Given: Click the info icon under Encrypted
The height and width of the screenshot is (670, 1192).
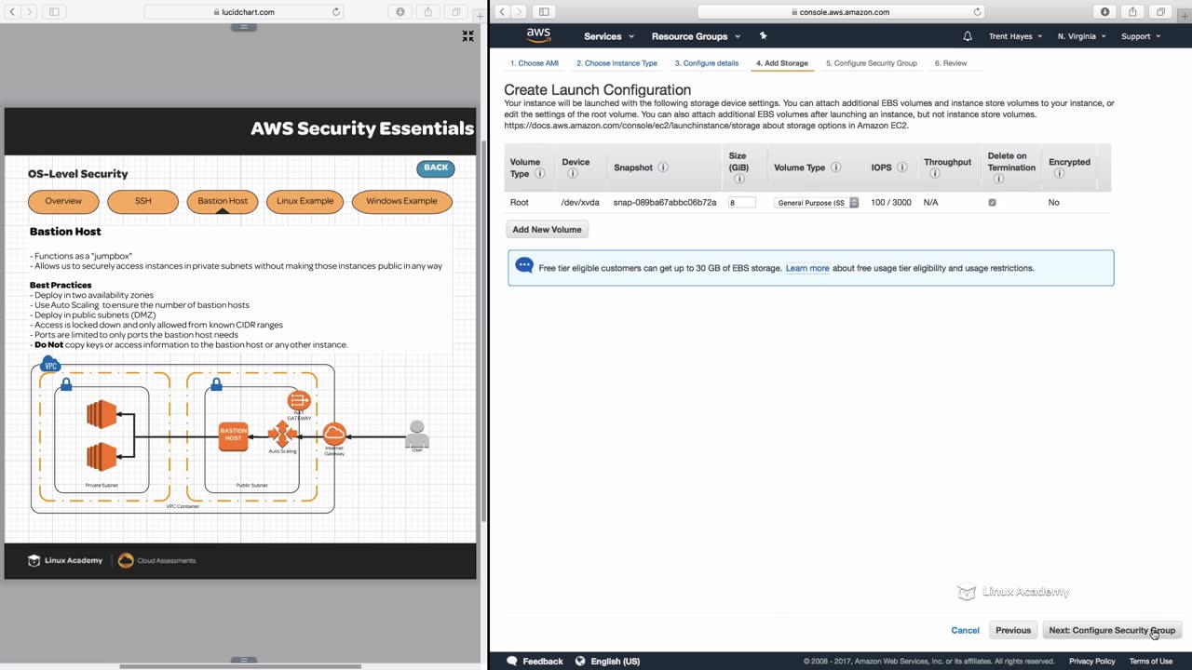Looking at the screenshot, I should point(1059,174).
